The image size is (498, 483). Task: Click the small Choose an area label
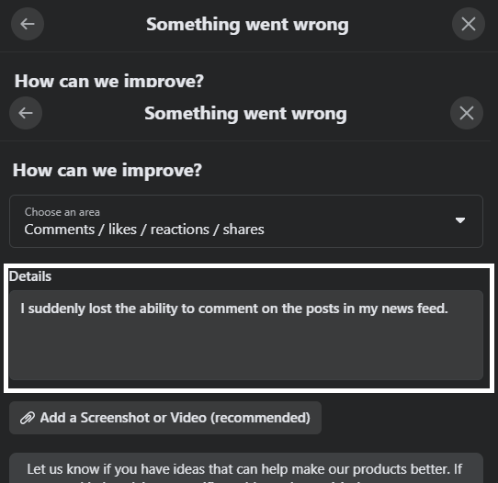coord(62,212)
